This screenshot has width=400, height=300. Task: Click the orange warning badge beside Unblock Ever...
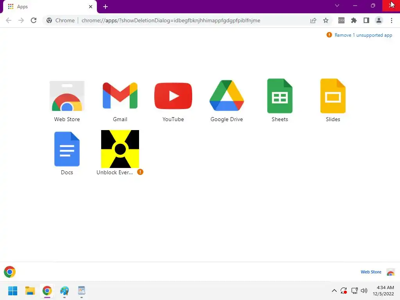pyautogui.click(x=140, y=172)
